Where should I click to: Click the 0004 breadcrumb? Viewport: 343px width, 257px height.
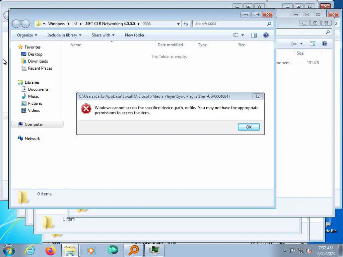click(x=146, y=24)
